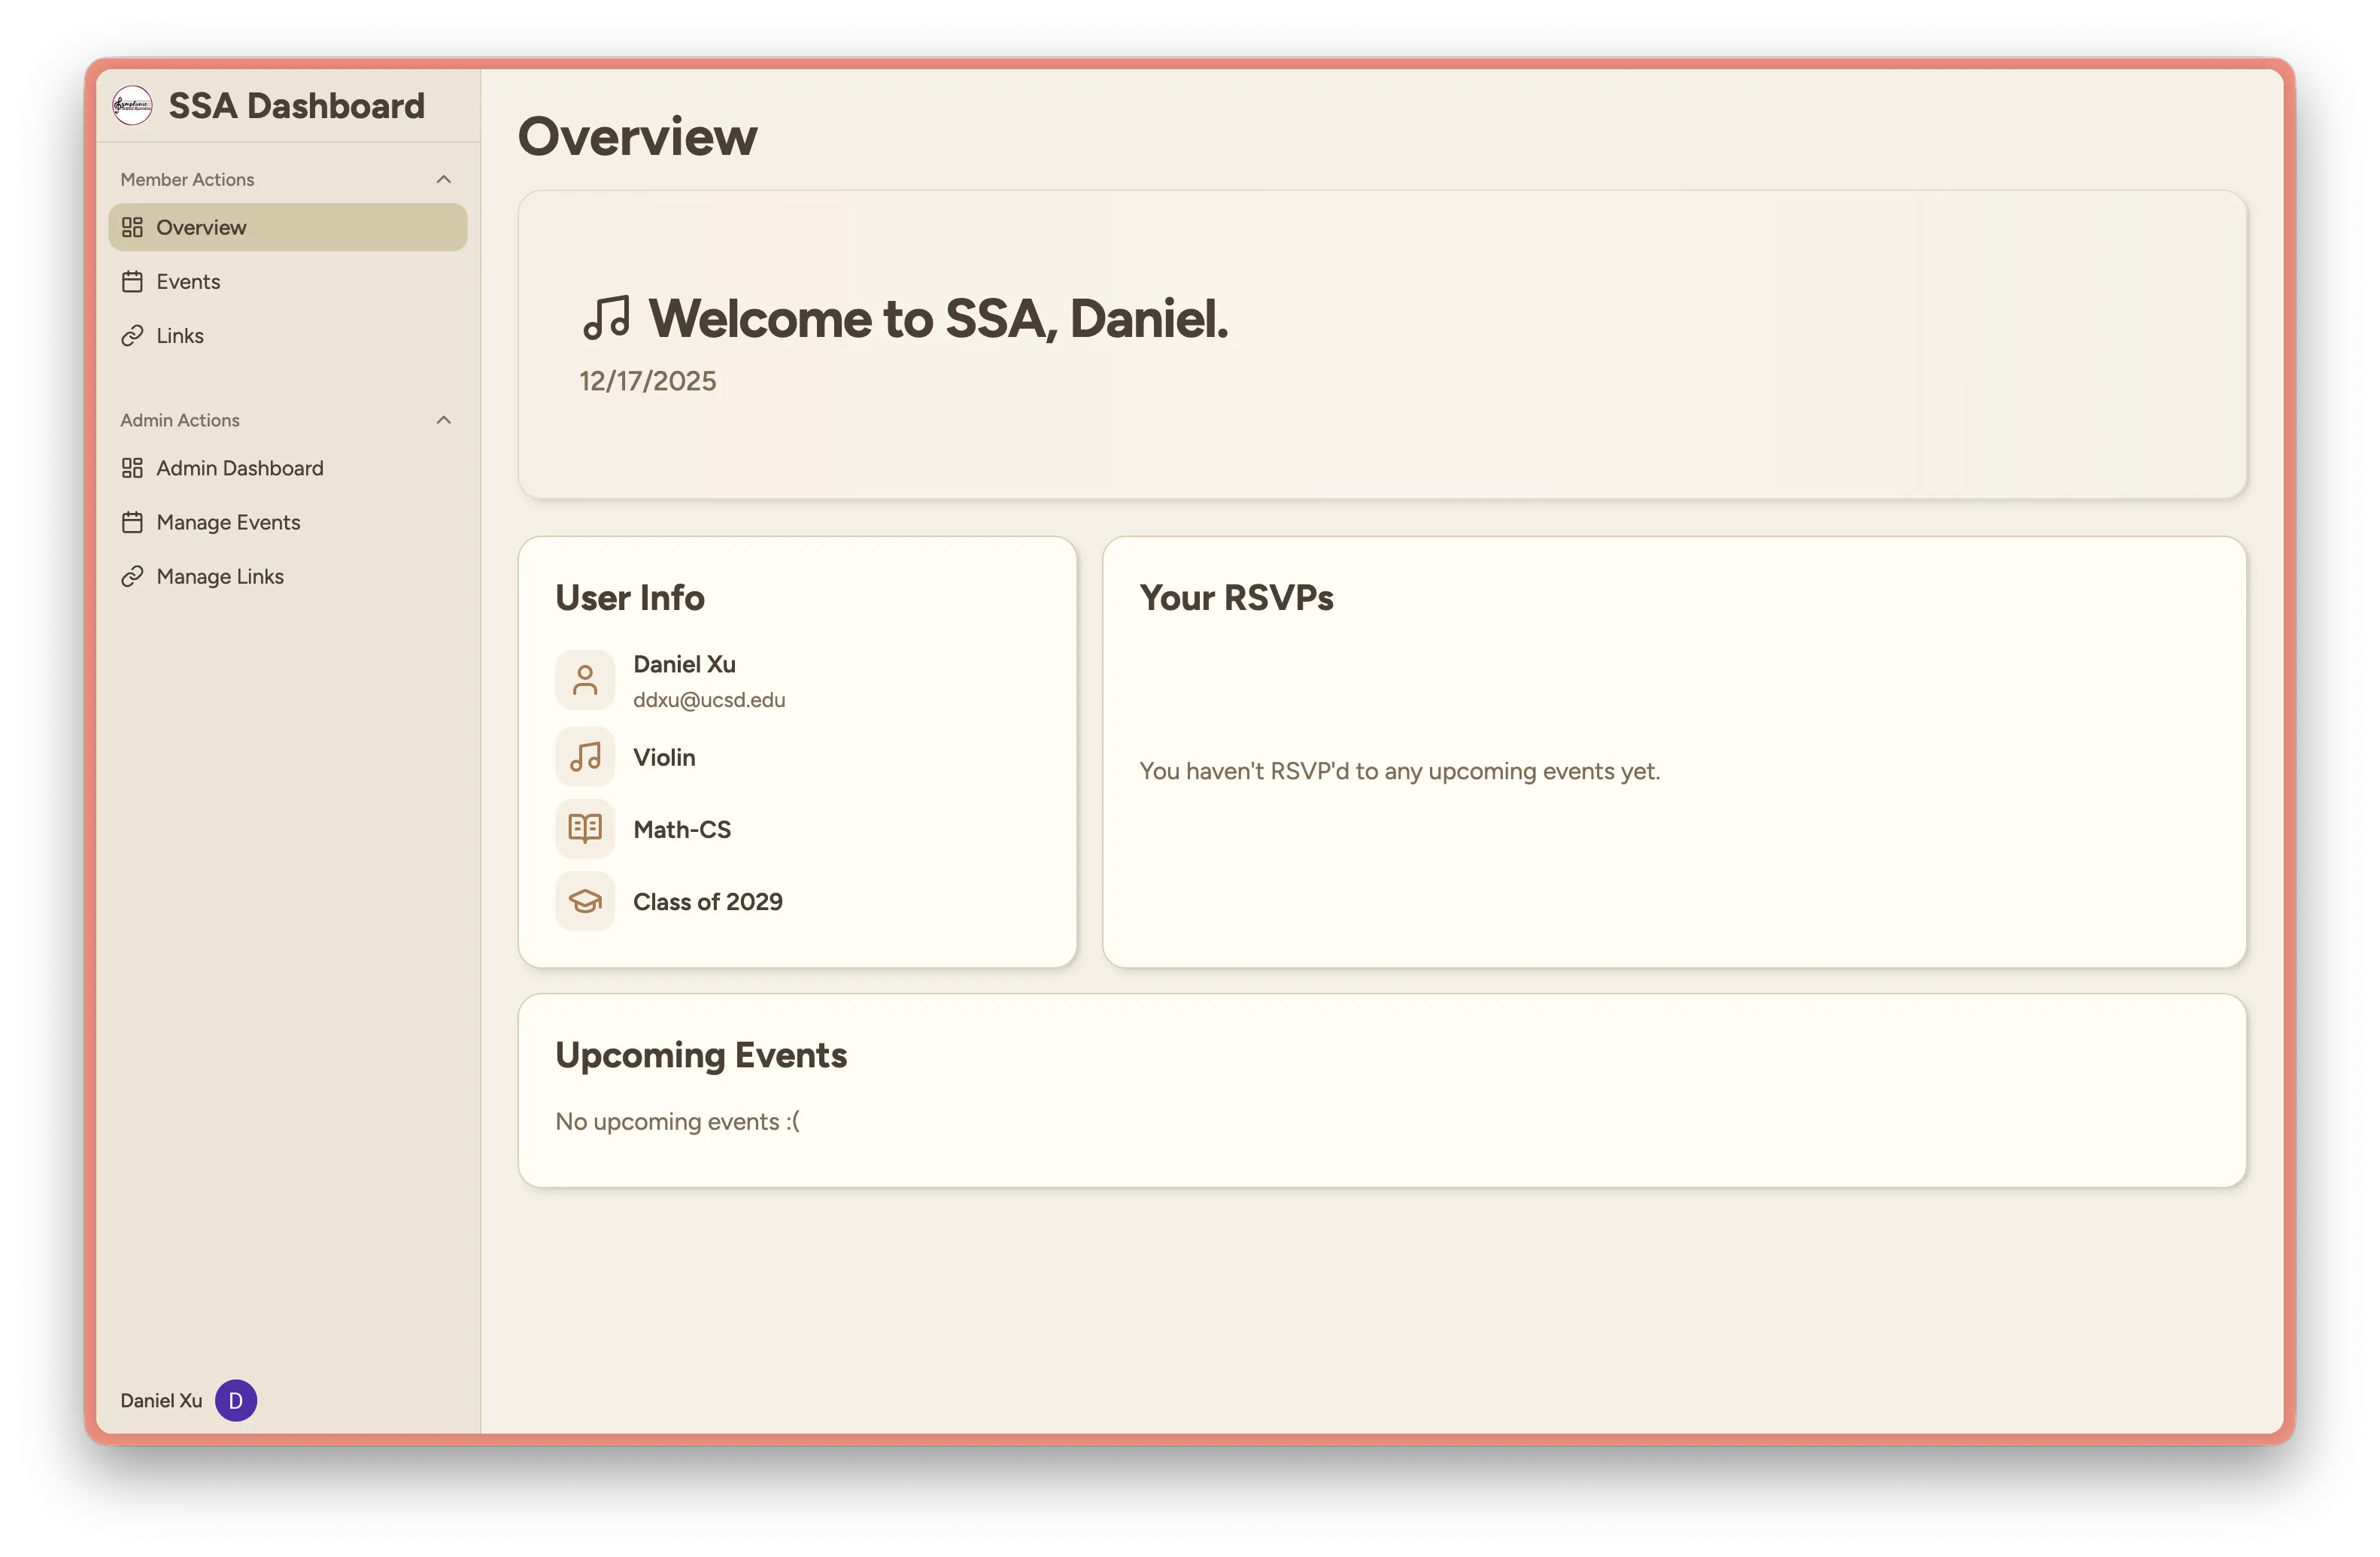Click the open book icon beside Math-CS

(x=585, y=828)
